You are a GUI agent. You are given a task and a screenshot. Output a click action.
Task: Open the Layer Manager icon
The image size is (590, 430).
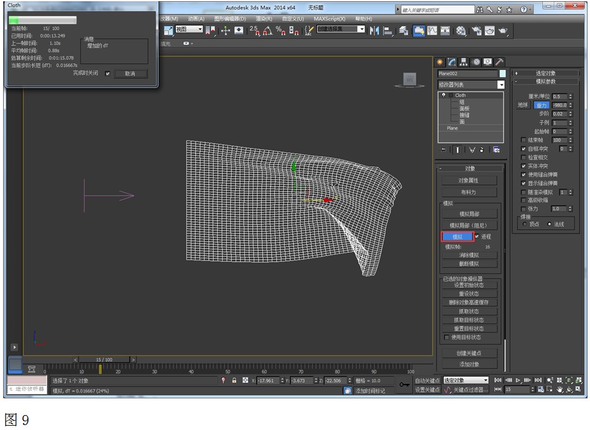pos(403,30)
